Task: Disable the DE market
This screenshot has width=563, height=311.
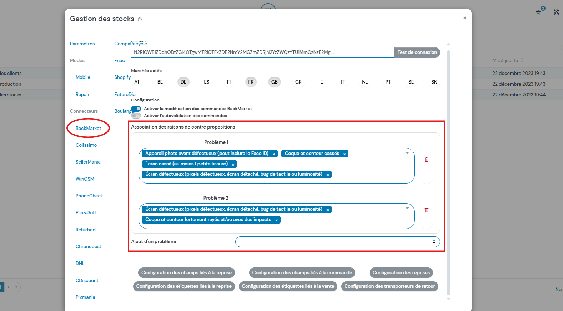Action: click(x=184, y=82)
